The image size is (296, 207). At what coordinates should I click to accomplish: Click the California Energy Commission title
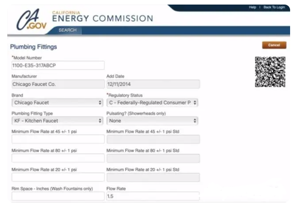[x=103, y=17]
